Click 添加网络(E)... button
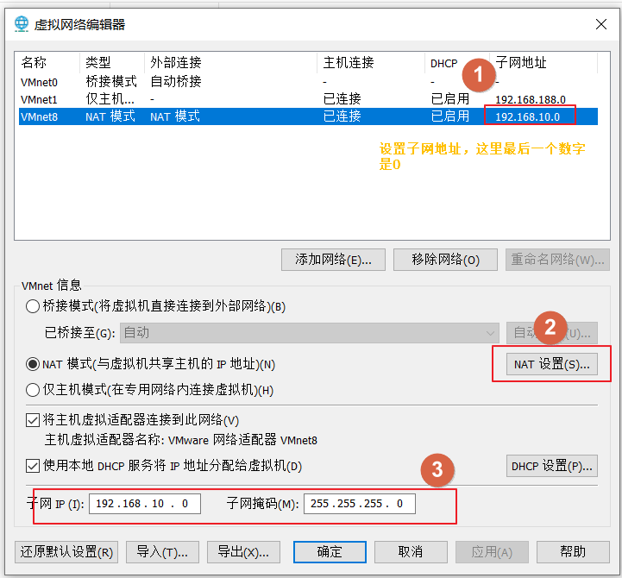 (333, 260)
